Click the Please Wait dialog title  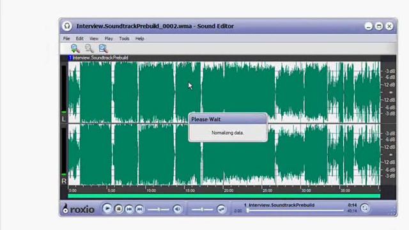coord(206,119)
